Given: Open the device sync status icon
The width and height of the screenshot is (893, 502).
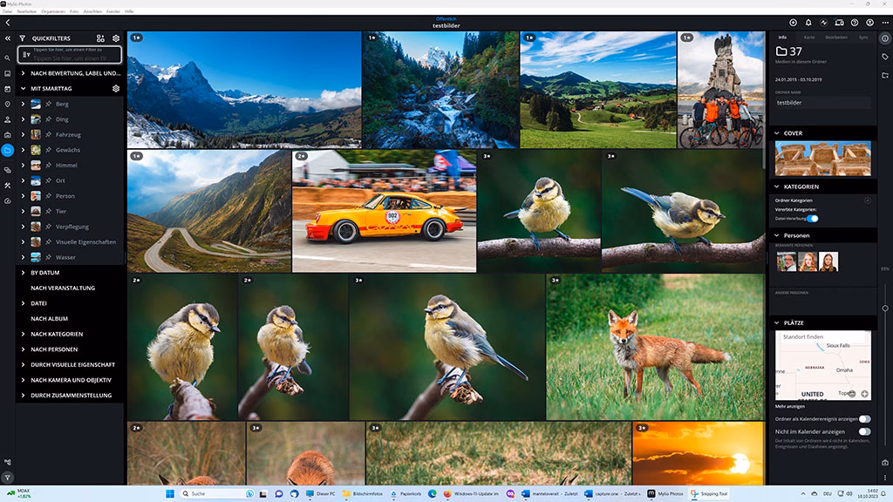Looking at the screenshot, I should (840, 23).
